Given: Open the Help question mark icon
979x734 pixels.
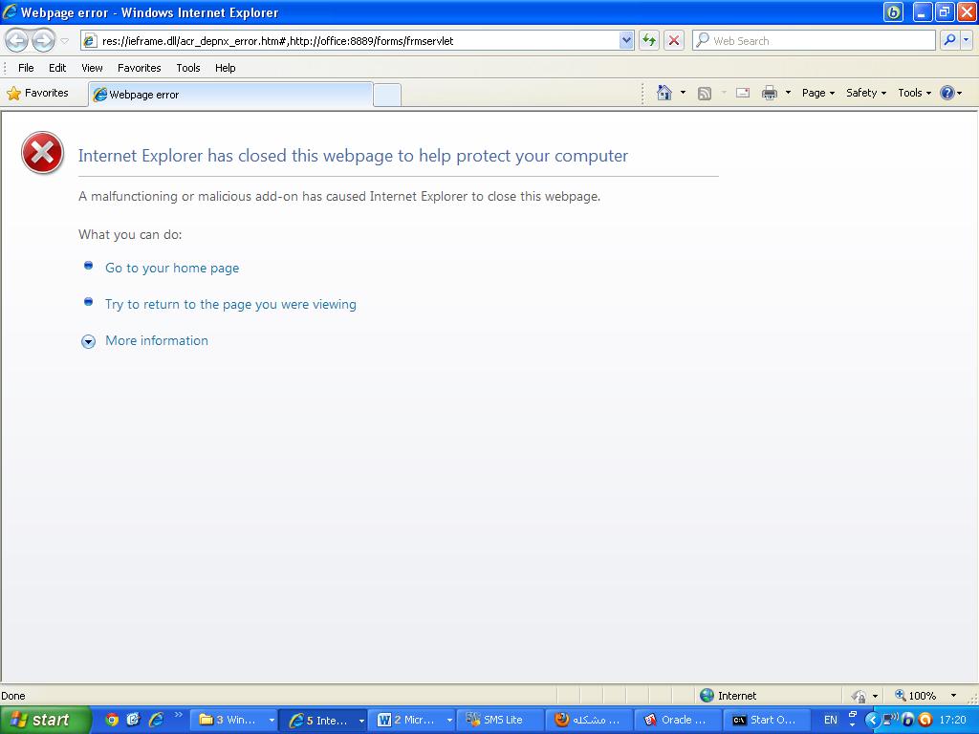Looking at the screenshot, I should tap(946, 93).
